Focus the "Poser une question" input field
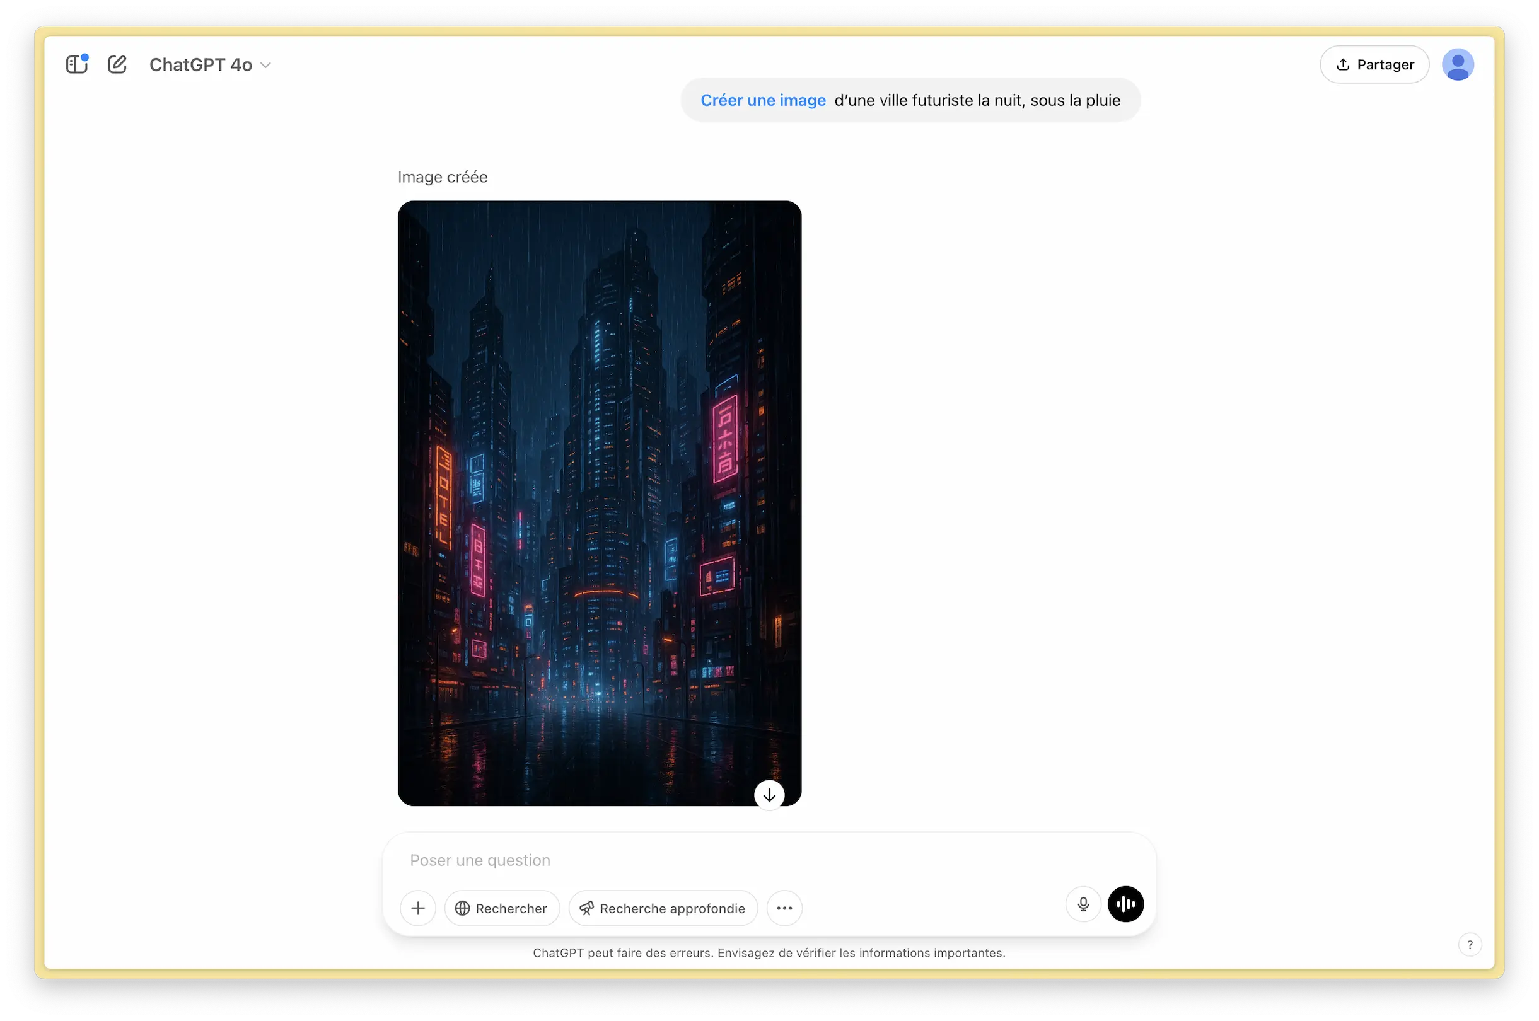Viewport: 1539px width, 1021px height. [716, 860]
